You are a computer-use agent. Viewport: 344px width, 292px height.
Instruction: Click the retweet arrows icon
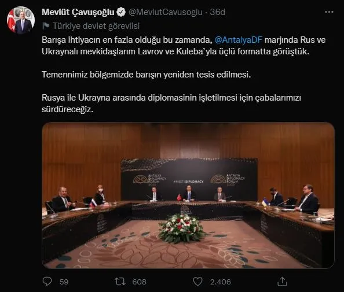tap(120, 282)
